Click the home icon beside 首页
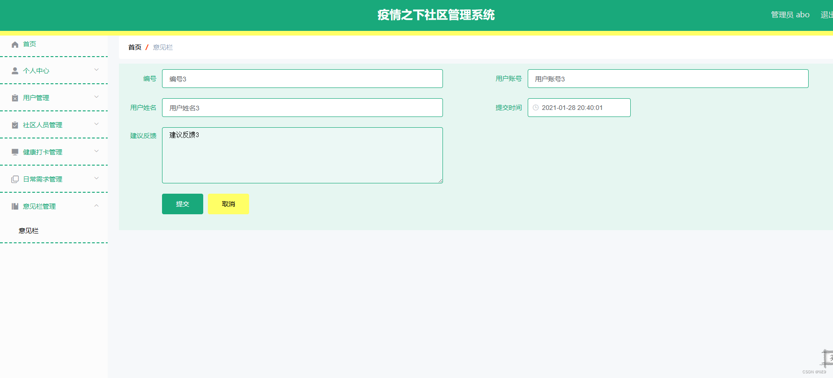This screenshot has height=378, width=833. [x=15, y=44]
